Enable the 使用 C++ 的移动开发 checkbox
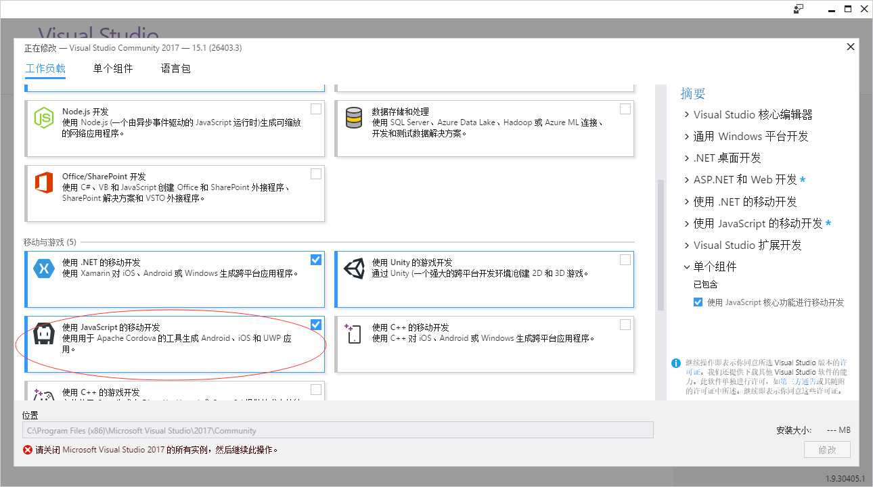This screenshot has height=487, width=873. tap(625, 325)
